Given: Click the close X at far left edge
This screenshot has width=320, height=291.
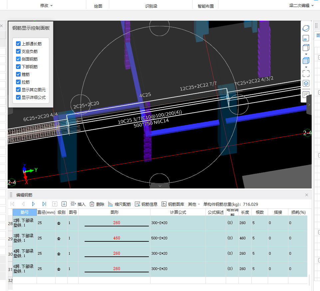Looking at the screenshot, I should coord(1,26).
